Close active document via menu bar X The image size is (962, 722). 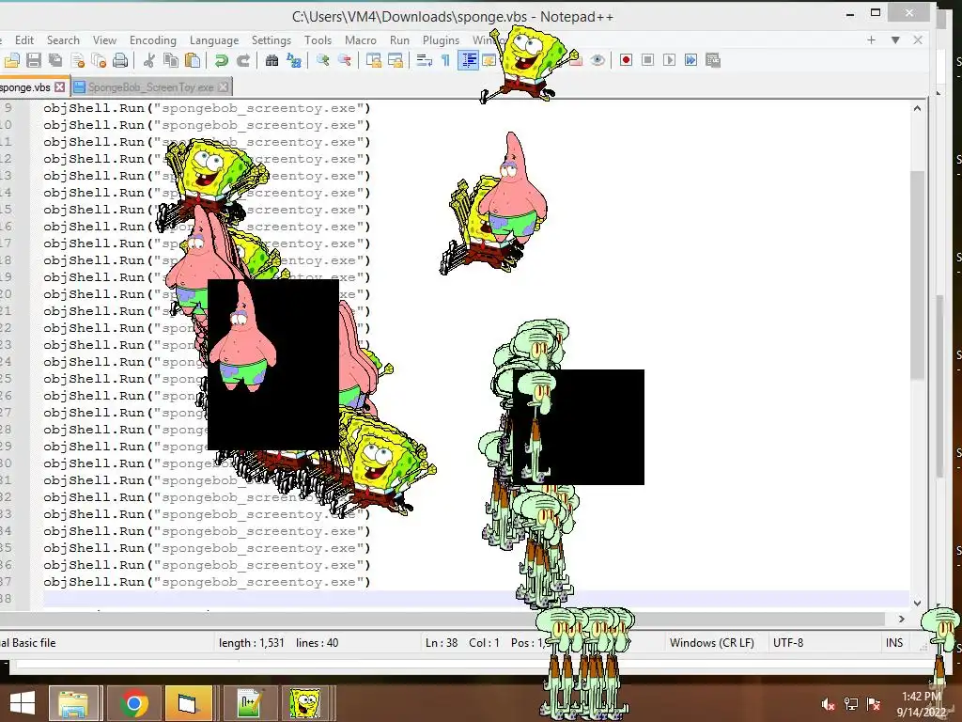click(918, 39)
